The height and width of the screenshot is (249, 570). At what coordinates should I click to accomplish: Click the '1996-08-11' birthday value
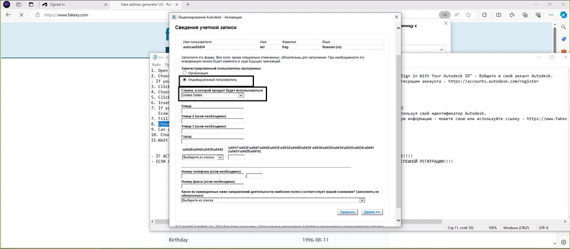coord(315,240)
